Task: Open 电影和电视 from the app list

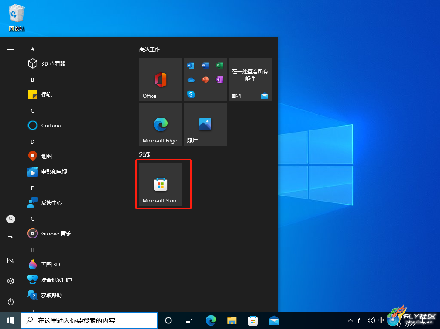Action: [47, 172]
